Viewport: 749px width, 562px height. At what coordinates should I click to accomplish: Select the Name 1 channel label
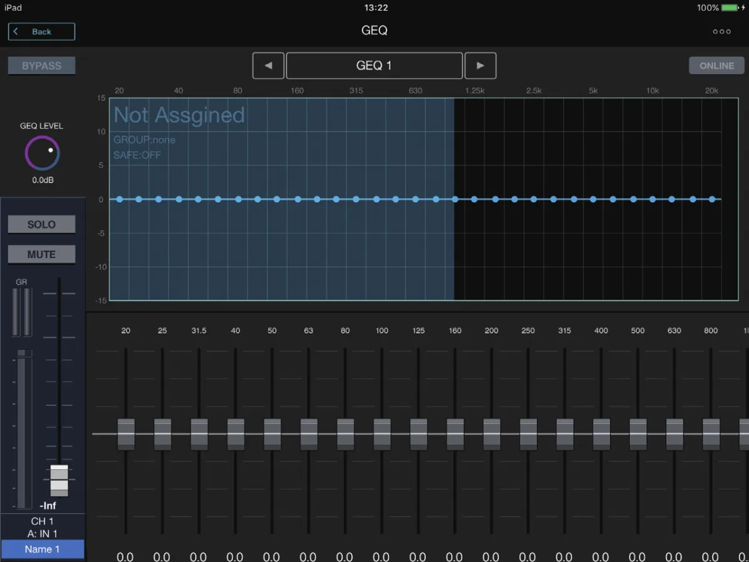42,549
